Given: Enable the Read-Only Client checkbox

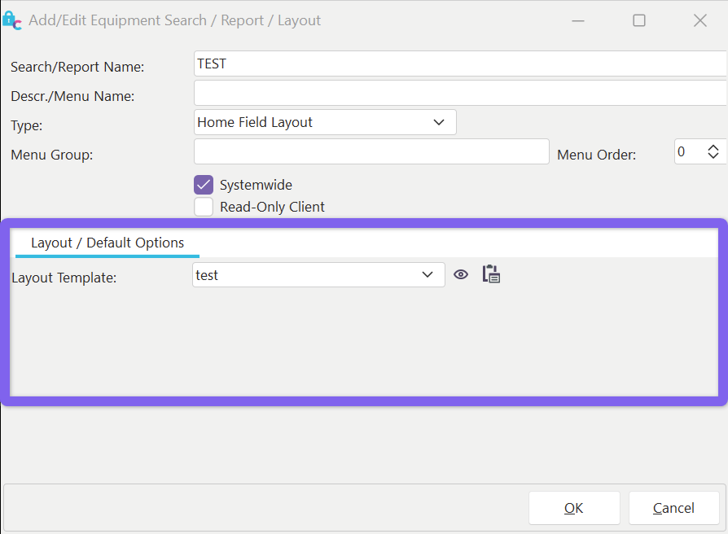Looking at the screenshot, I should tap(204, 207).
